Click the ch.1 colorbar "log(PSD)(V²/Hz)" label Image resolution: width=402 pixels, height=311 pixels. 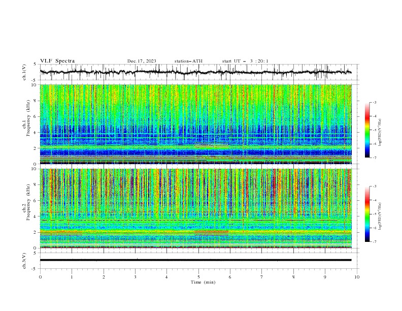point(380,133)
